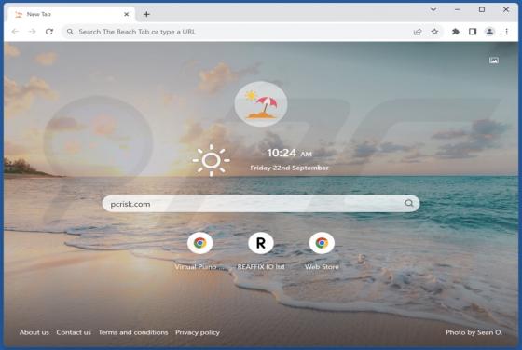Submit search with the magnifier icon
This screenshot has width=522, height=350.
click(x=409, y=203)
